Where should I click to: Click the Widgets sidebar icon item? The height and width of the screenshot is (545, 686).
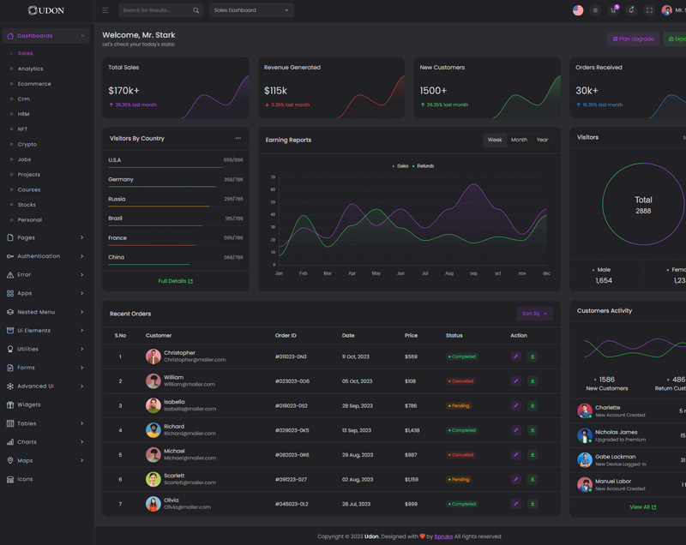tap(28, 404)
